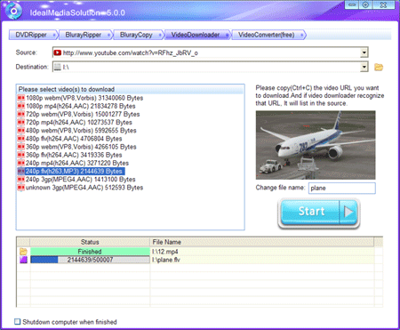Open the VideoConverter(free) tab

pos(268,35)
